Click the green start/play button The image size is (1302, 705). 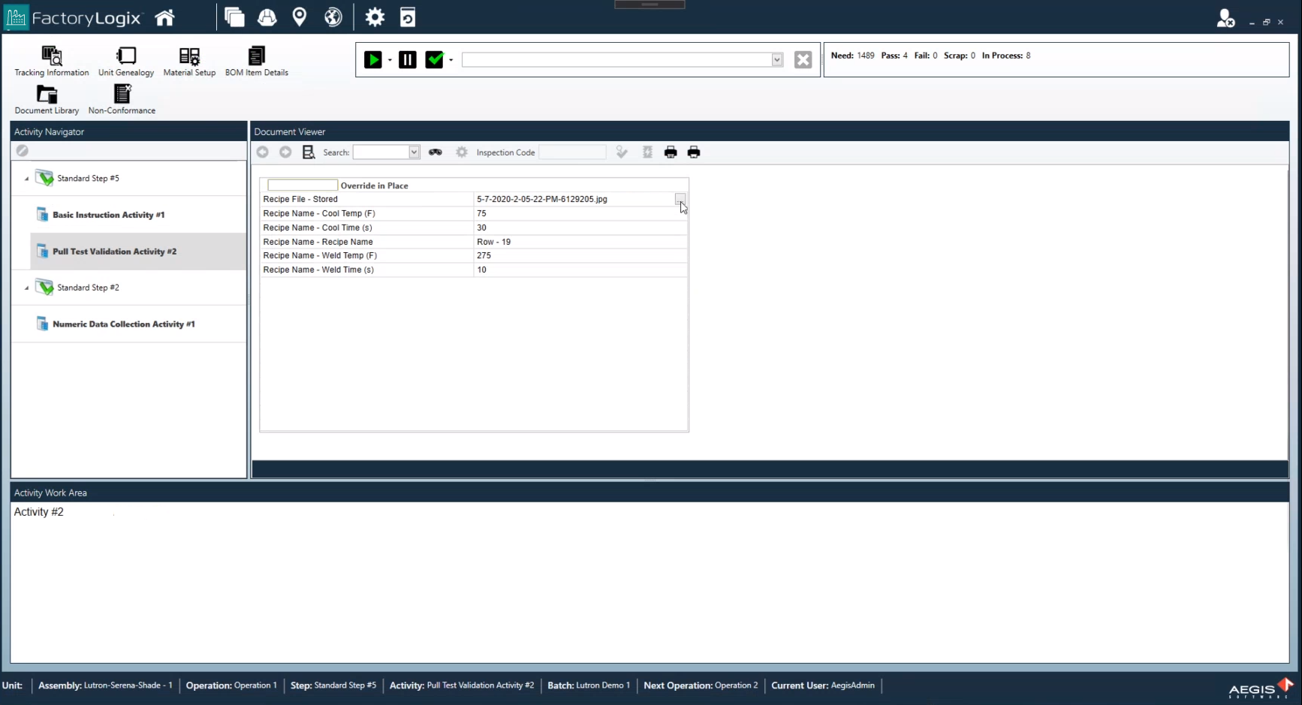click(373, 59)
